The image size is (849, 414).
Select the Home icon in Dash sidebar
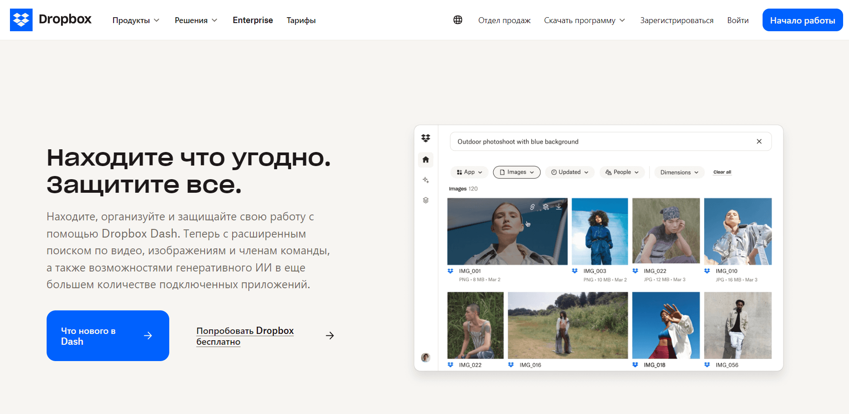click(x=426, y=160)
